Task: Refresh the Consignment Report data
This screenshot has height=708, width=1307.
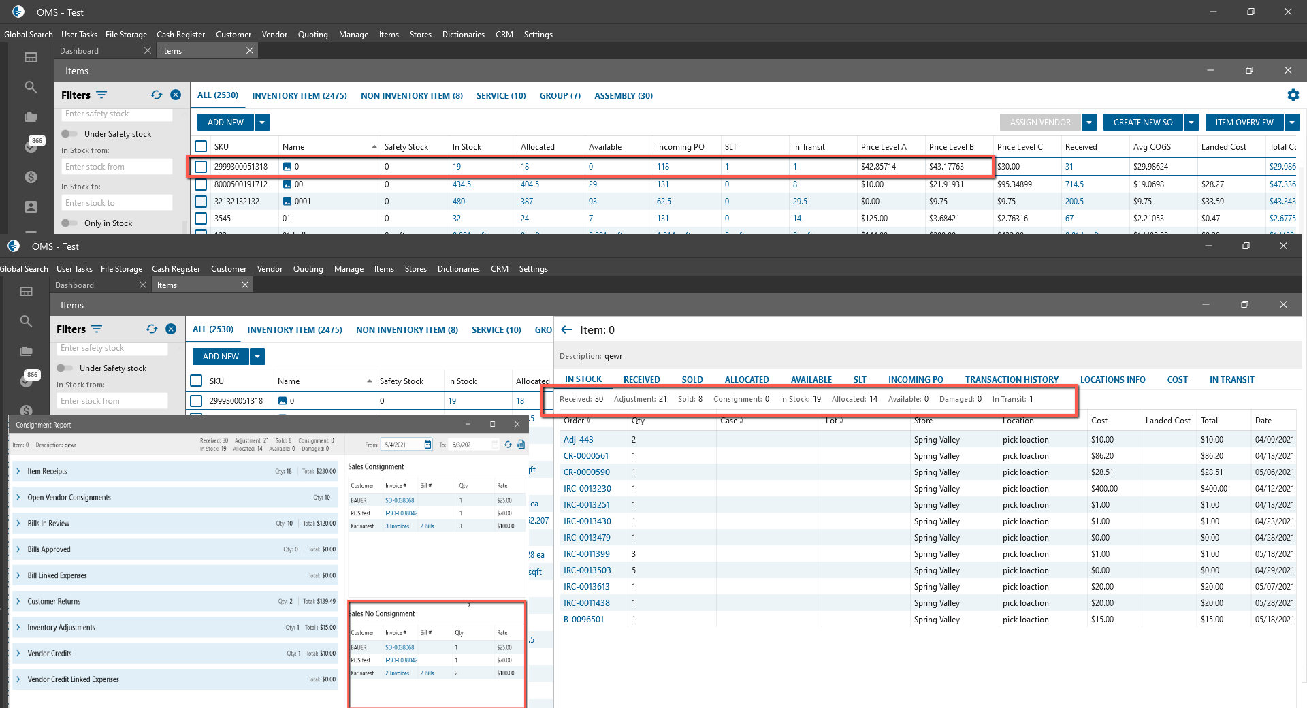Action: 508,445
